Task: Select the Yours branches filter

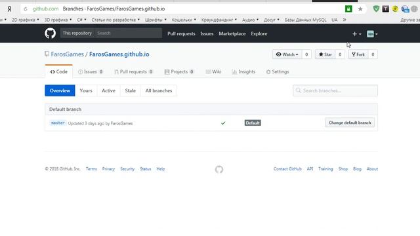Action: [86, 90]
